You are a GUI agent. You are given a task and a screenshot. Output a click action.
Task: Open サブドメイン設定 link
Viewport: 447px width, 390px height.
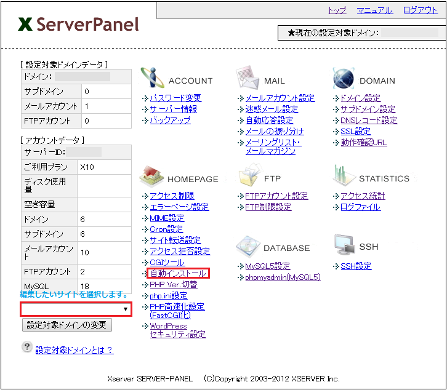[x=368, y=109]
